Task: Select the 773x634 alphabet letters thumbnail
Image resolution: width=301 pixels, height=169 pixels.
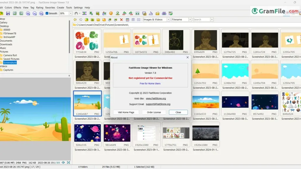Action: [x=87, y=42]
